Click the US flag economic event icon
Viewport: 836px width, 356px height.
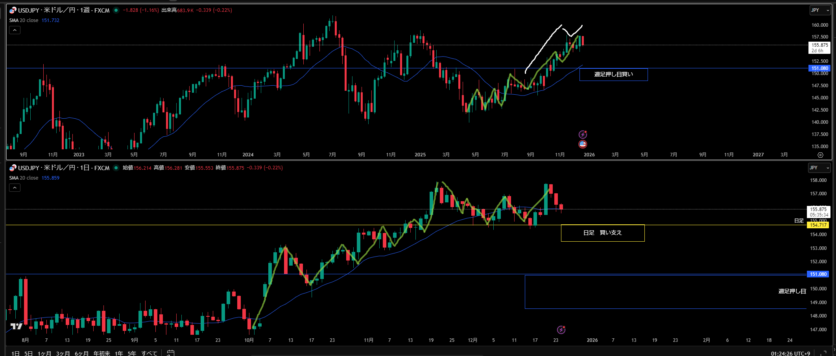(583, 144)
